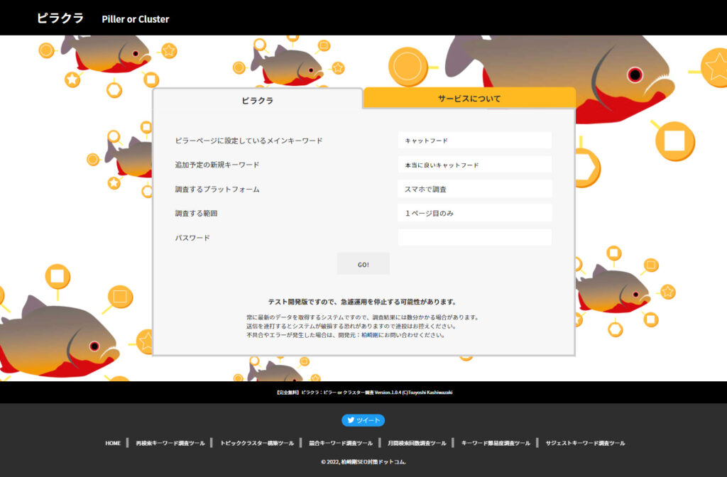Open the 月間検索回数調査ツール footer link
Screen dimensions: 727x477
(x=417, y=443)
